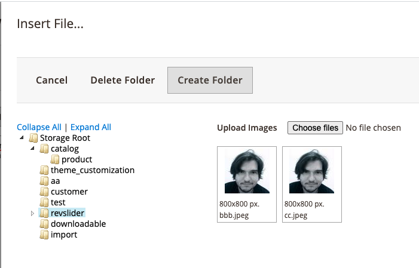The height and width of the screenshot is (268, 419).
Task: Click the downloadable folder icon
Action: (x=44, y=224)
